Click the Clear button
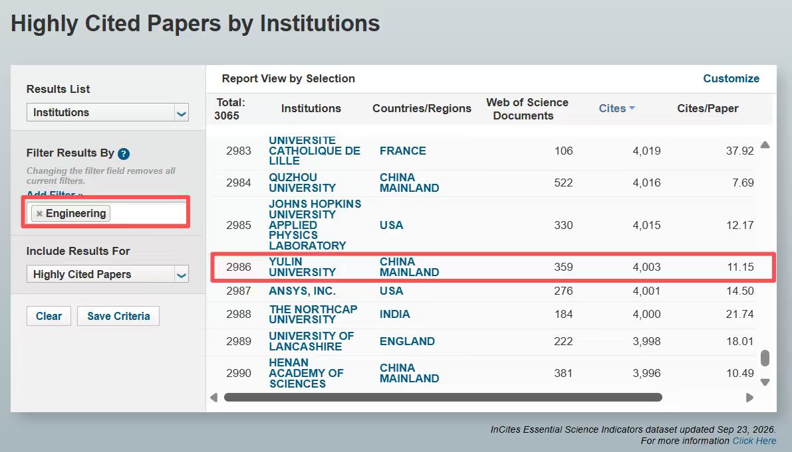 click(49, 316)
